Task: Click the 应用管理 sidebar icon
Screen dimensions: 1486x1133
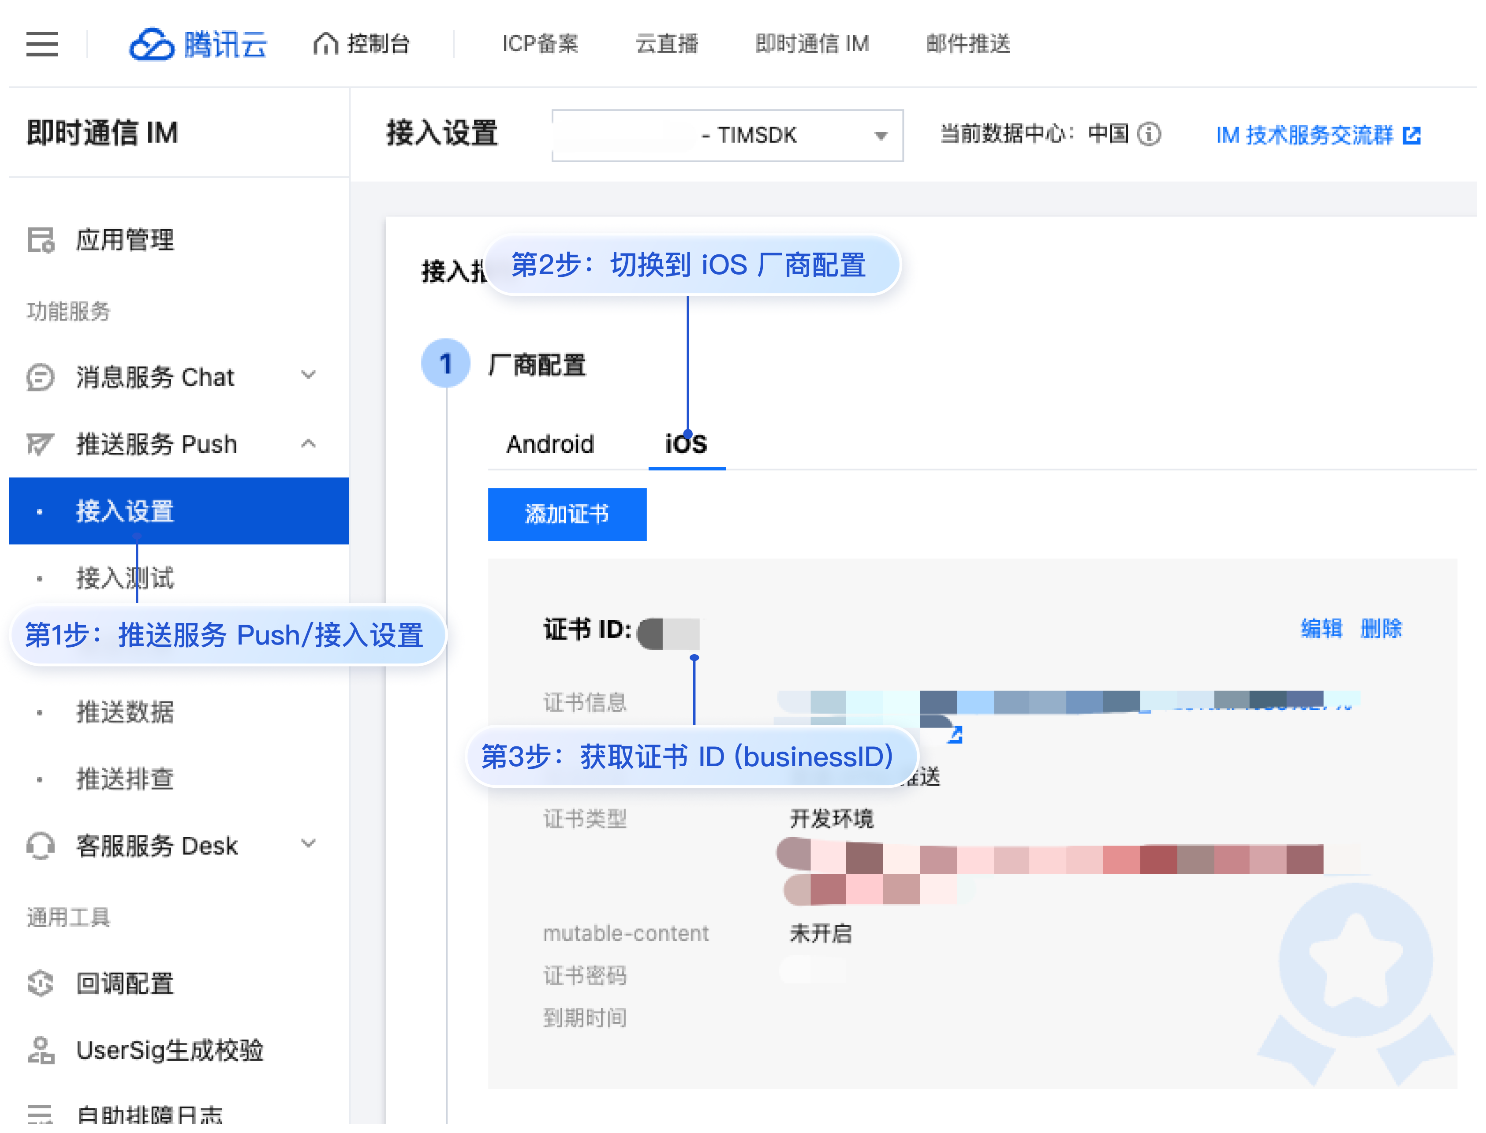Action: tap(41, 240)
